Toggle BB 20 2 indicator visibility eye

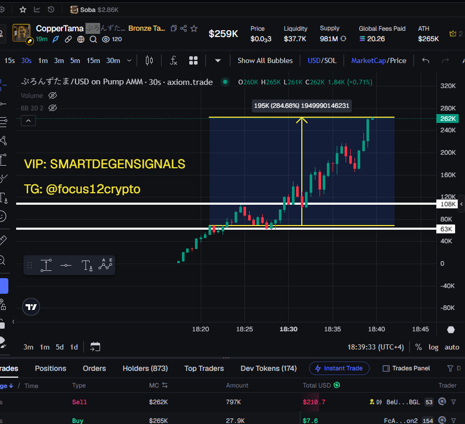click(53, 108)
